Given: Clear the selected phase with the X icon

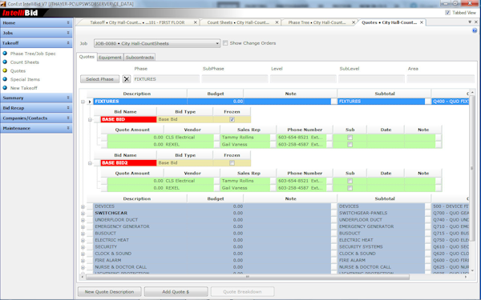Looking at the screenshot, I should (127, 79).
